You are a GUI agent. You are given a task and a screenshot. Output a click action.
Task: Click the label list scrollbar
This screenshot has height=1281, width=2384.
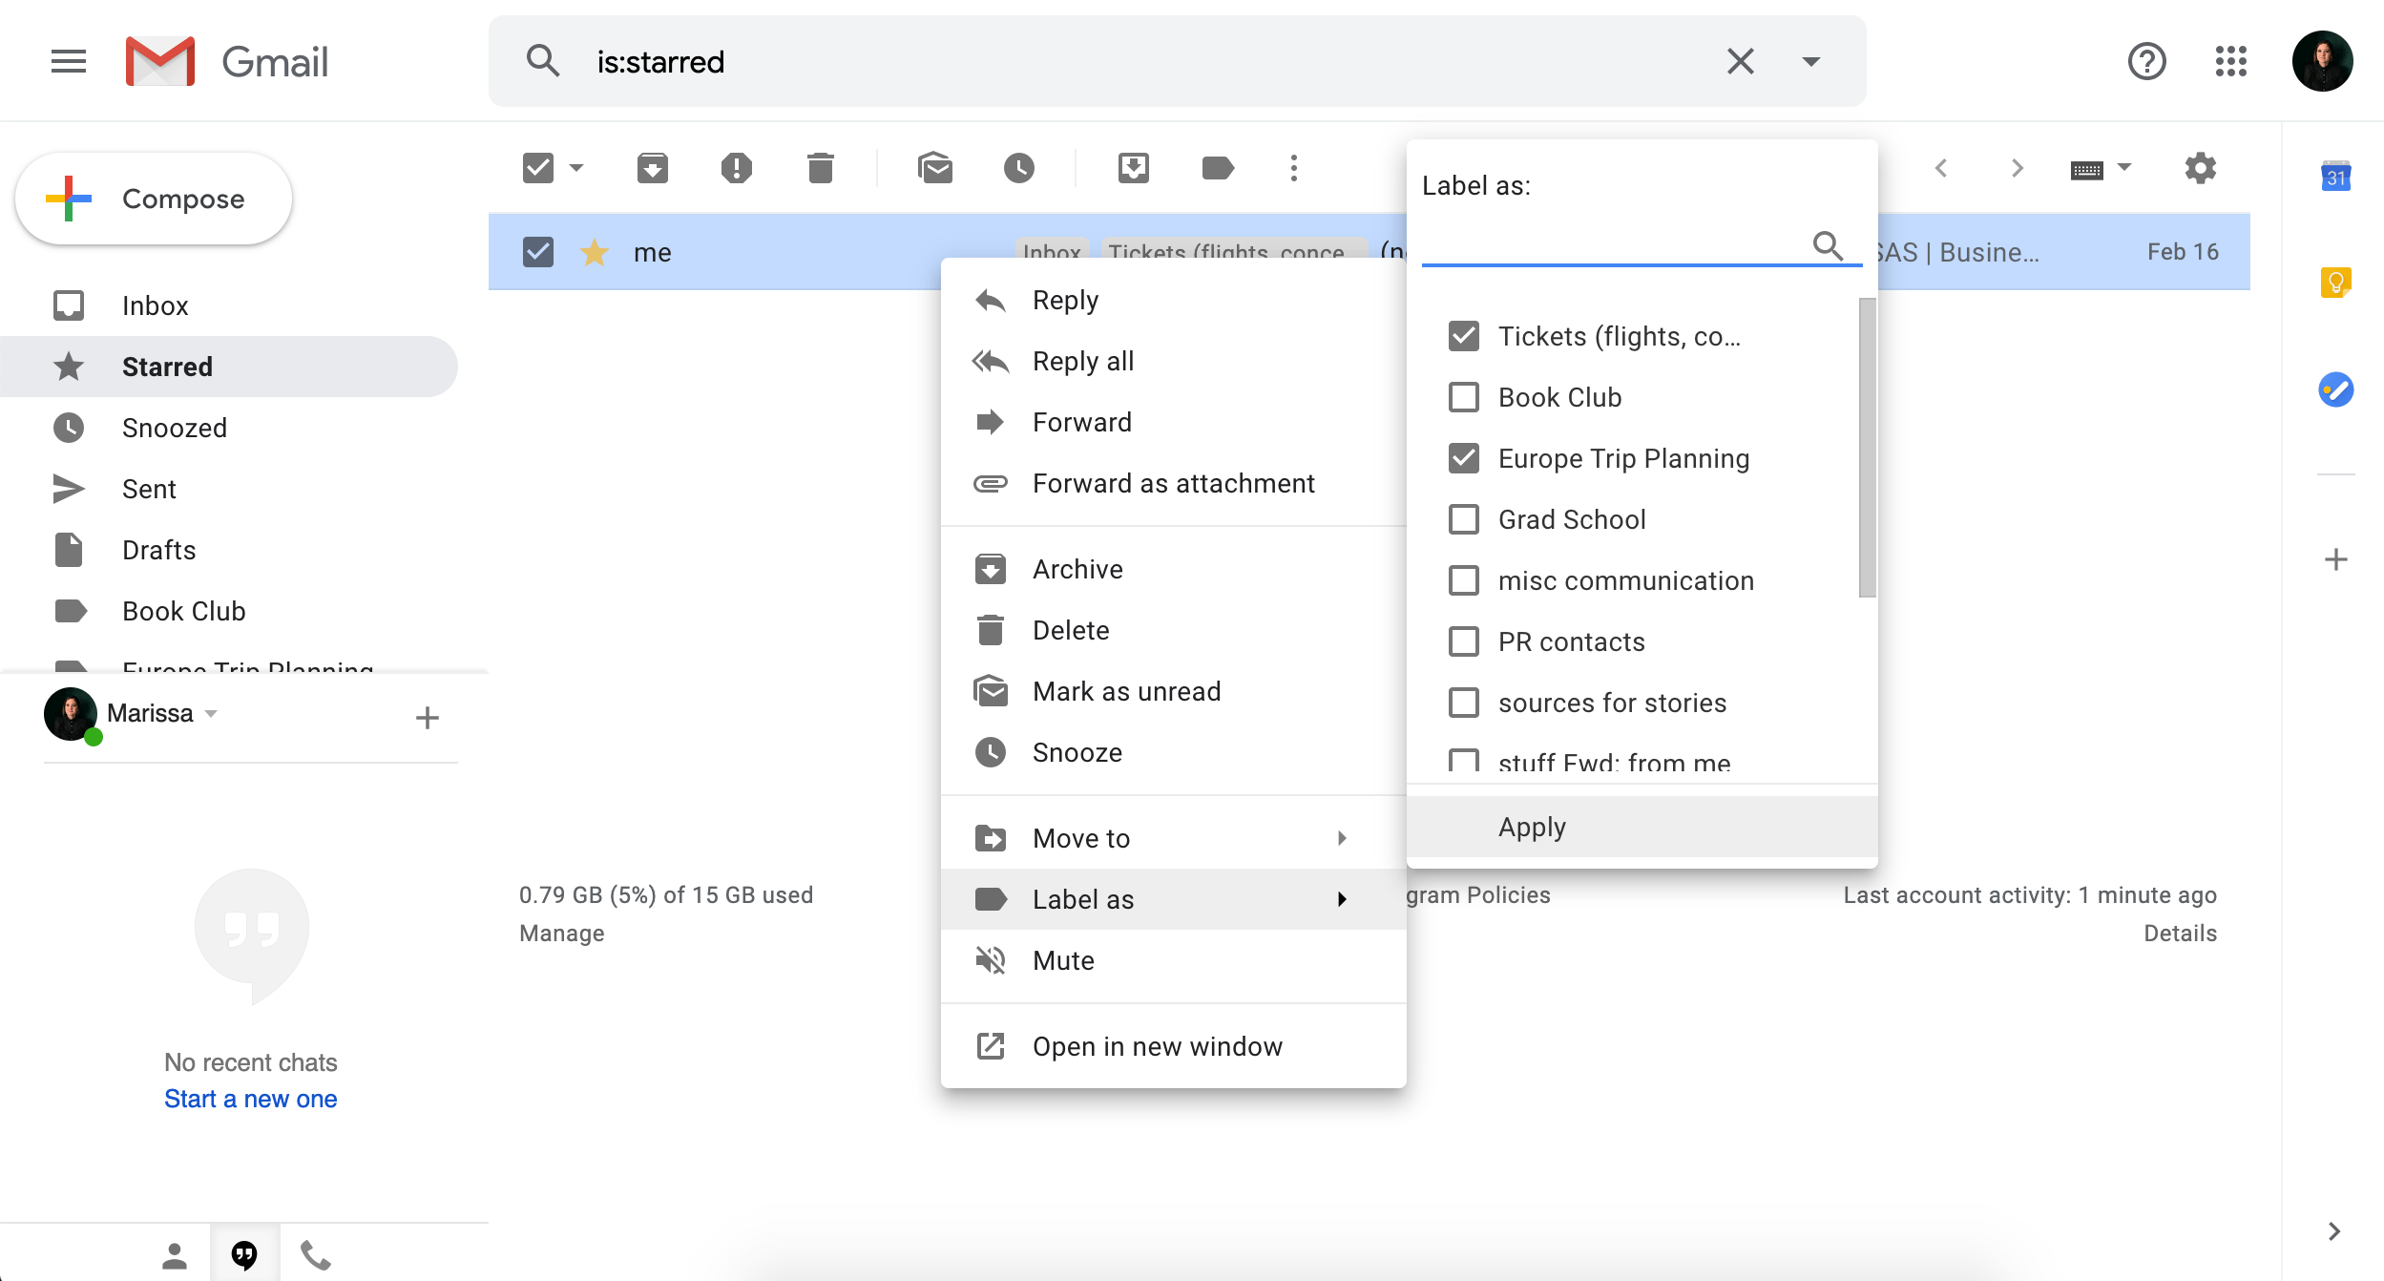(1867, 449)
